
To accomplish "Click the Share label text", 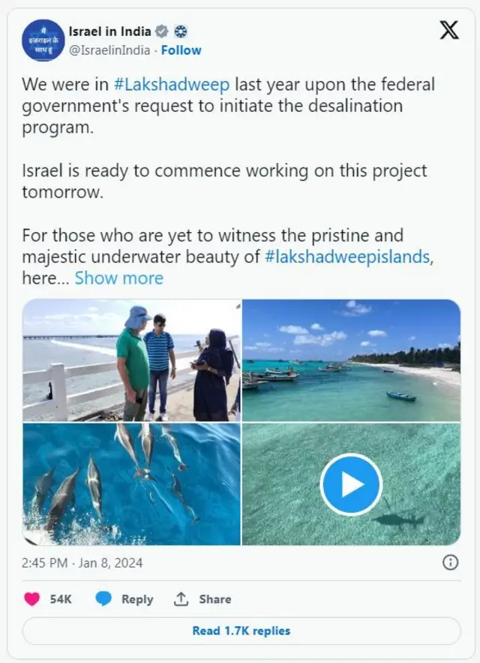I will coord(214,599).
